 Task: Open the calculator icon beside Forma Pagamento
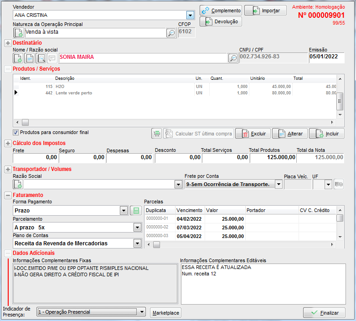135,211
